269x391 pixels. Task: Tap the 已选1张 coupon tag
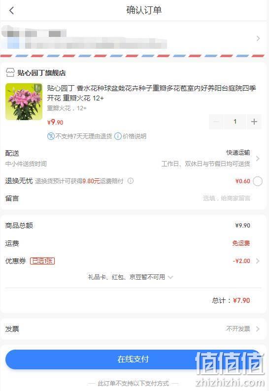42,261
